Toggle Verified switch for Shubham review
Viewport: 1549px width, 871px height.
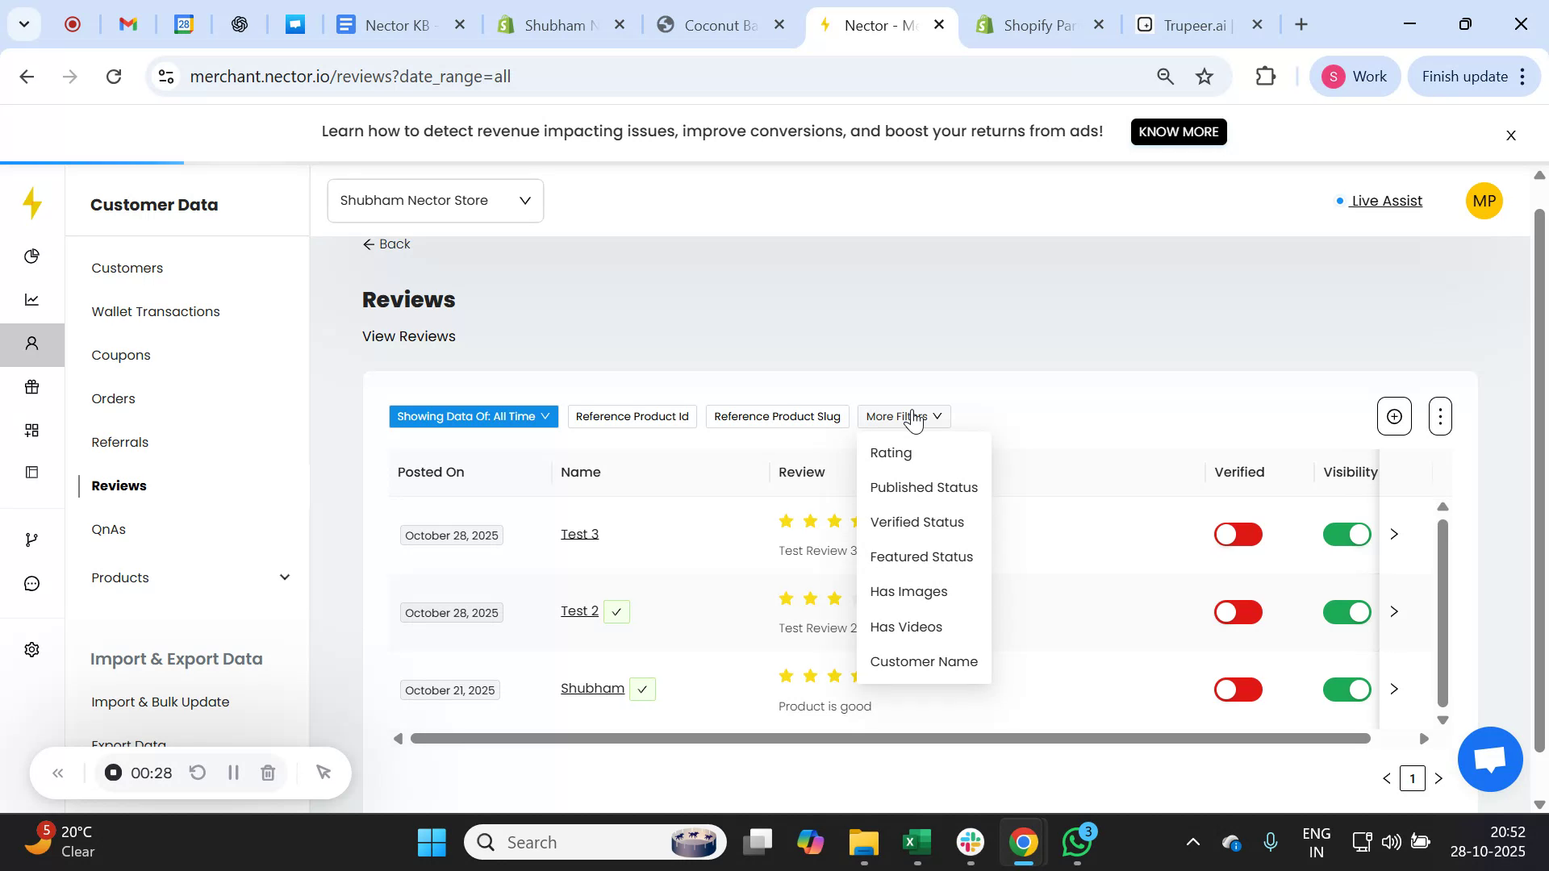coord(1238,690)
